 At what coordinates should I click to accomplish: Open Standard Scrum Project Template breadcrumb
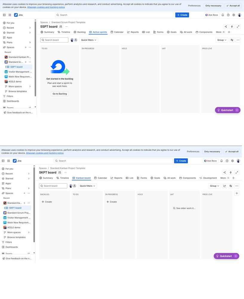(68, 22)
